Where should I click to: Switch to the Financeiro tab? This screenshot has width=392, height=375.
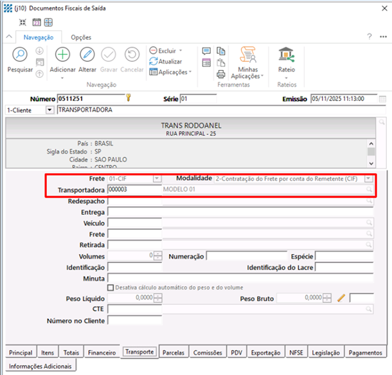click(x=102, y=352)
